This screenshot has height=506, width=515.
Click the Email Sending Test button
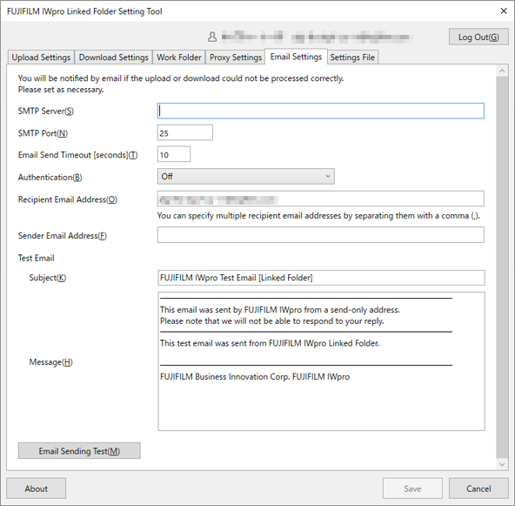79,451
